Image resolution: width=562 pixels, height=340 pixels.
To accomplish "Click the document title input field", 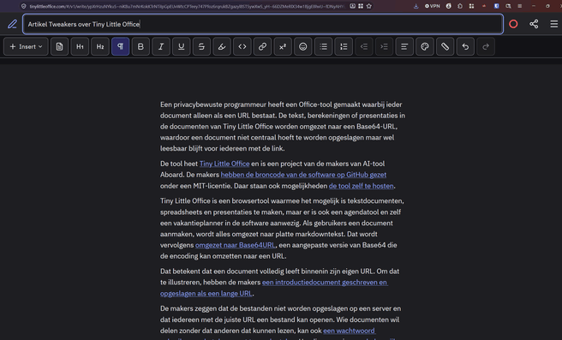I will click(263, 24).
